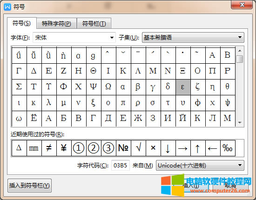The height and width of the screenshot is (200, 256).
Task: Select the Cyrillic Ж character
Action: click(138, 119)
